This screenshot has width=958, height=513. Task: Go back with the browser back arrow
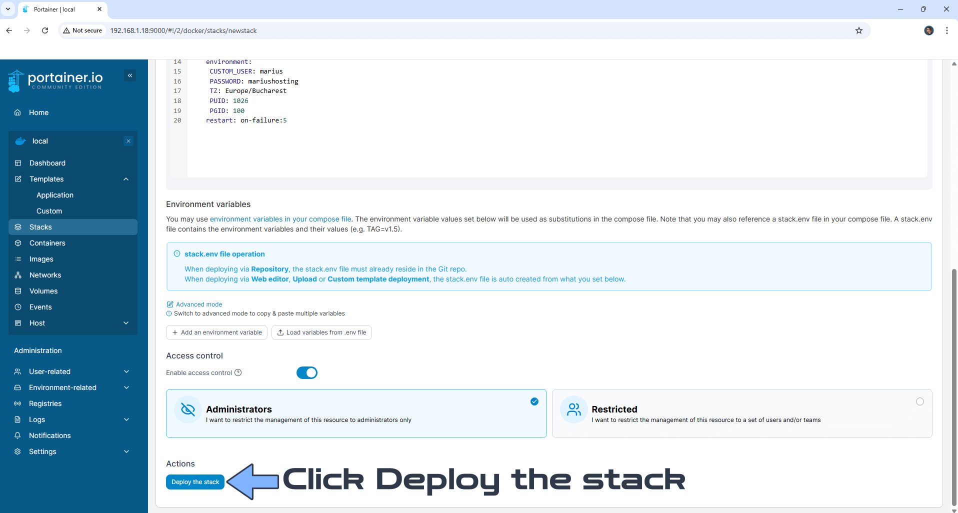click(9, 30)
